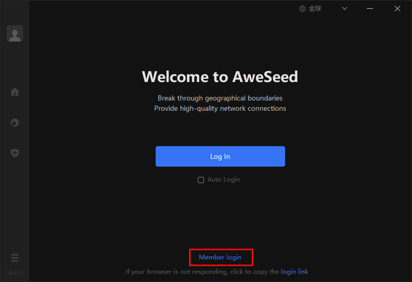Screen dimensions: 412x282
Task: Open the hamburger menu in the sidebar
Action: click(15, 258)
